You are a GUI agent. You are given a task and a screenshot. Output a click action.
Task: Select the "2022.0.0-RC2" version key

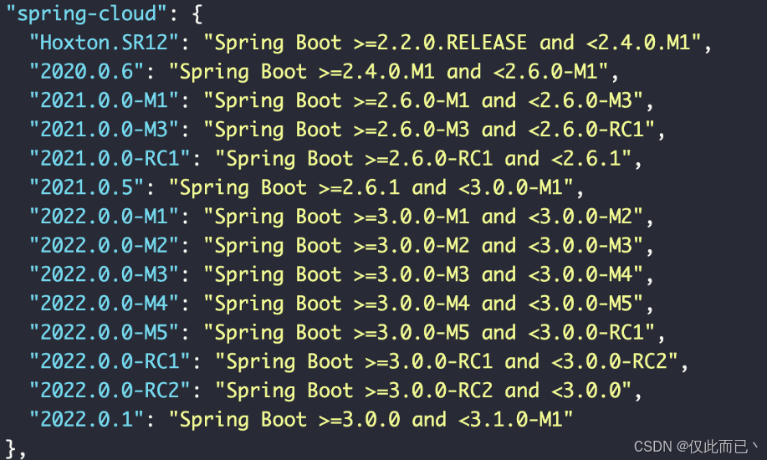tap(110, 390)
